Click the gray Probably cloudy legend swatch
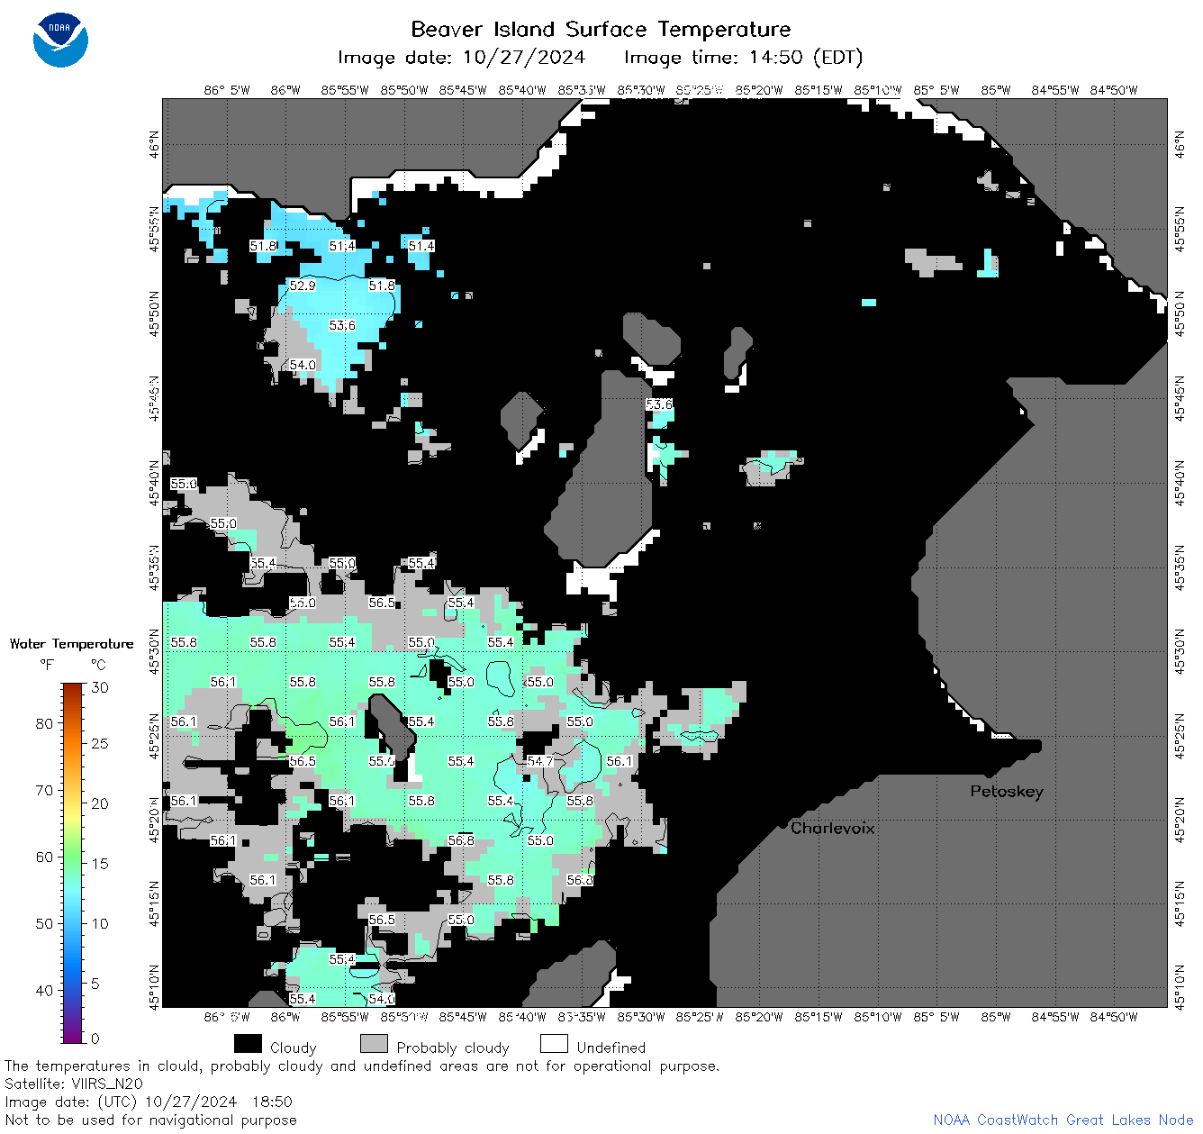1203x1134 pixels. (374, 1044)
